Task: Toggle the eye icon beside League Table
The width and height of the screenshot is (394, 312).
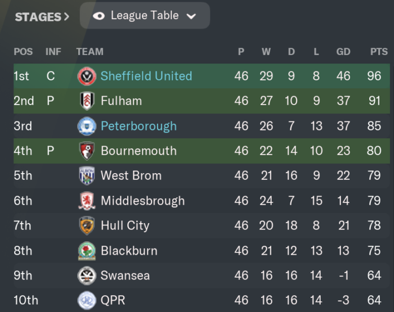Action: [x=98, y=16]
